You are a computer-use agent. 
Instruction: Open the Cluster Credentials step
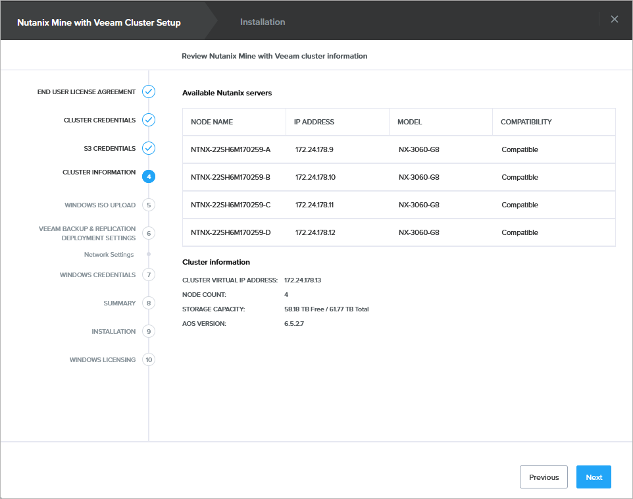coord(100,120)
